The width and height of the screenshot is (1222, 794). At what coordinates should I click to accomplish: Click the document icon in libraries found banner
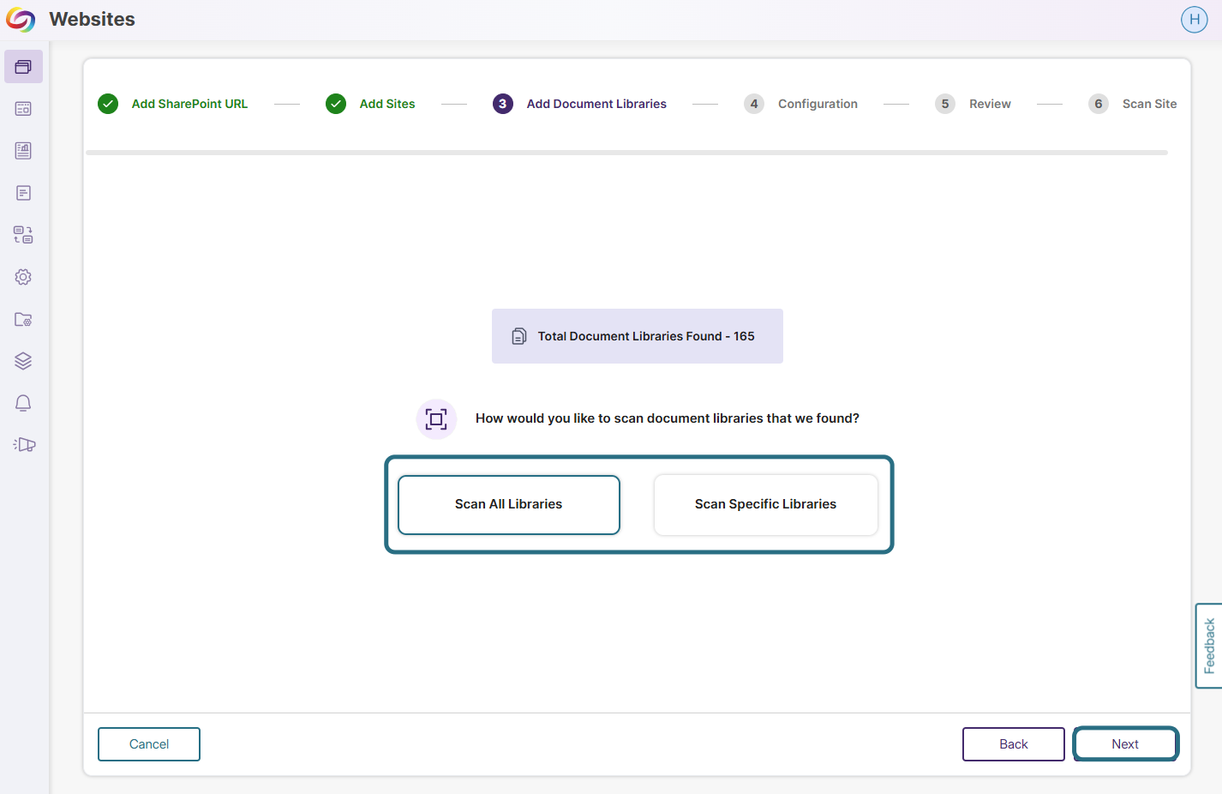click(x=519, y=336)
